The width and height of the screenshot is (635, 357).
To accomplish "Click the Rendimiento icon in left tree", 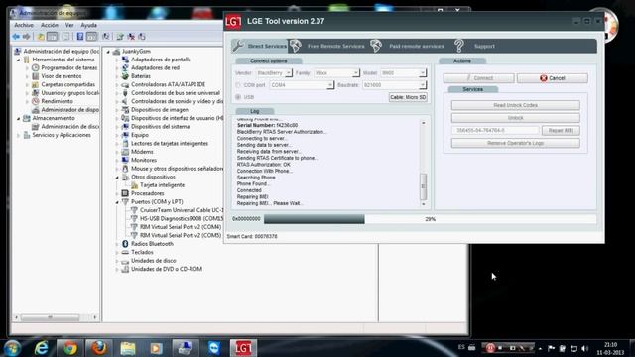I will click(x=36, y=101).
